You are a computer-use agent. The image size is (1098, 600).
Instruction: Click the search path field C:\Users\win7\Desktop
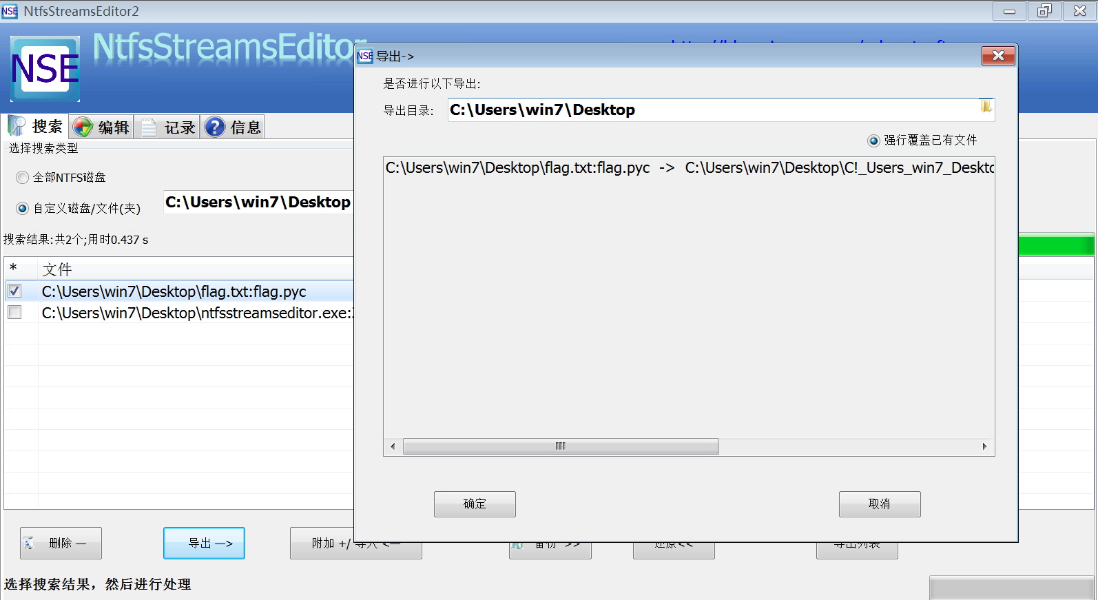pyautogui.click(x=258, y=202)
